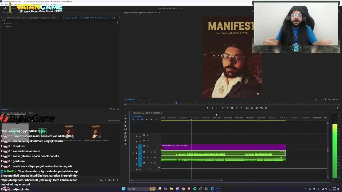Open the File menu
Screen dimensions: 342x192
point(2,4)
